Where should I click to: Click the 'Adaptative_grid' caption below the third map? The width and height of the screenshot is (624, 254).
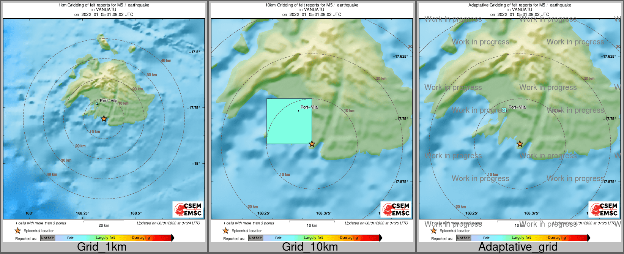518,247
